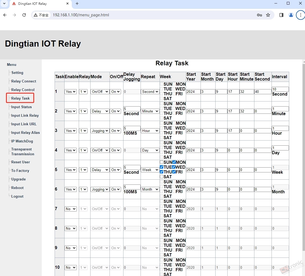
Task: Open a new browser tab
Action: [77, 3]
